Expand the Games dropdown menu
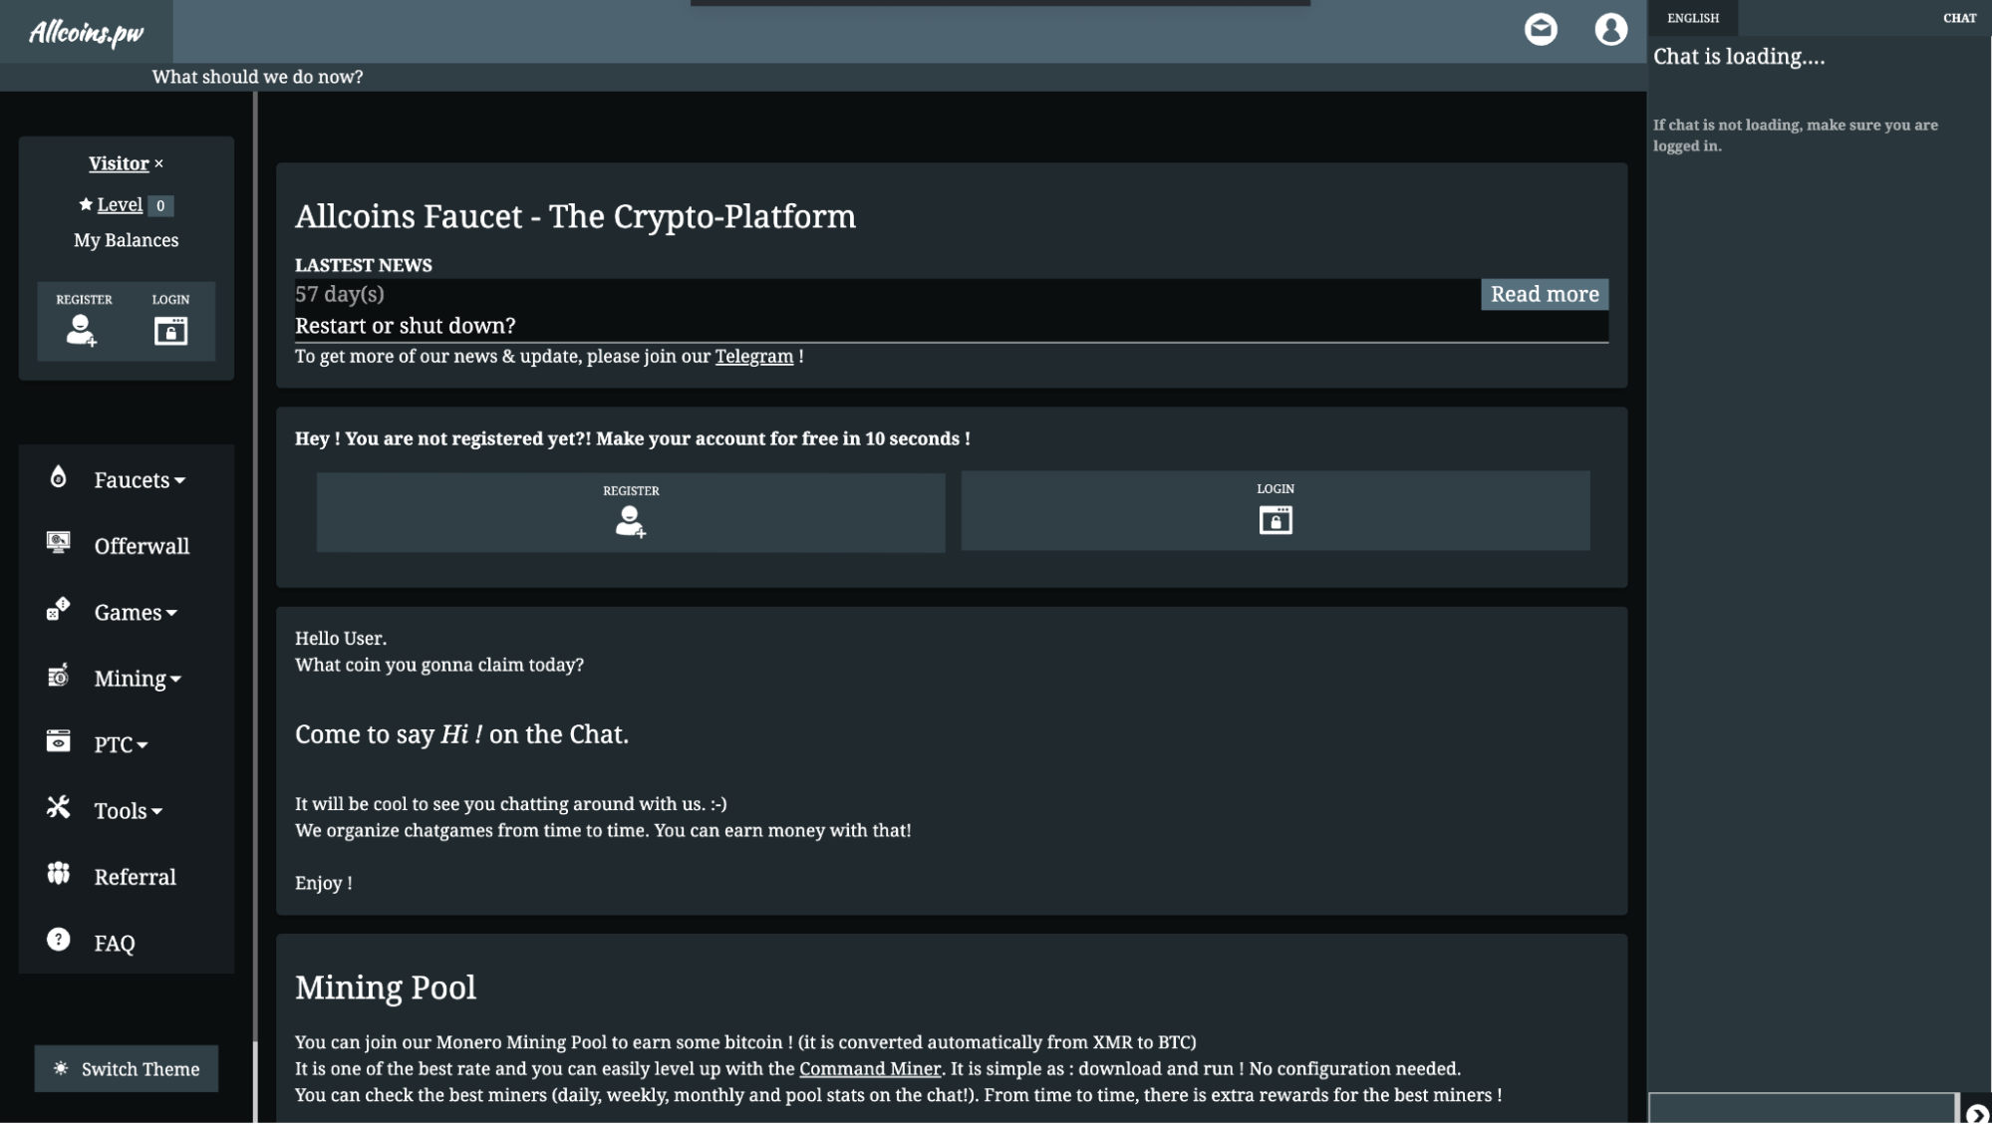Viewport: 1992px width, 1124px height. (136, 613)
